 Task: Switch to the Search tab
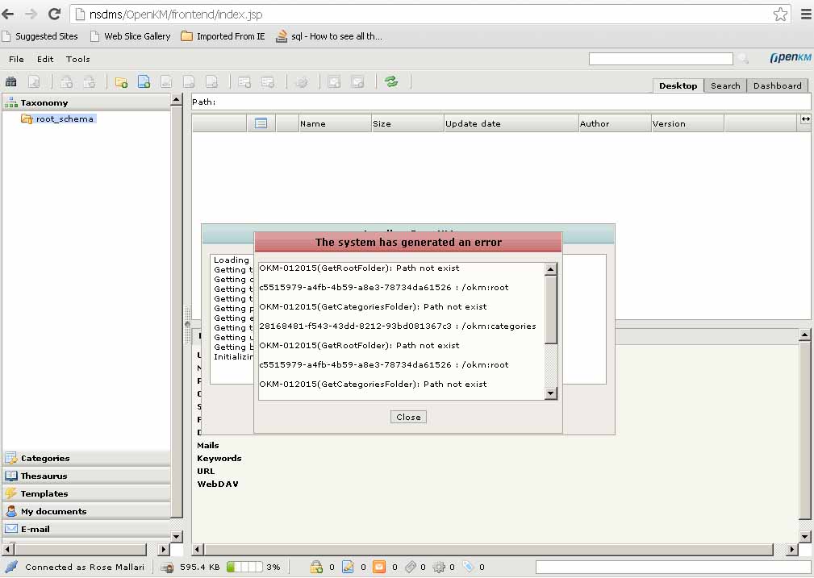(x=725, y=85)
